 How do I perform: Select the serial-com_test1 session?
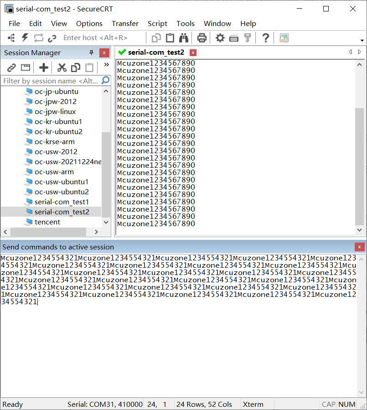click(x=62, y=202)
